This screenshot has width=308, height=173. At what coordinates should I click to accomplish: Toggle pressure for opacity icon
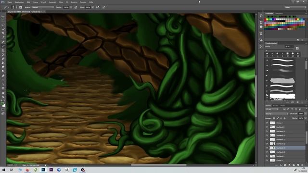coord(76,7)
